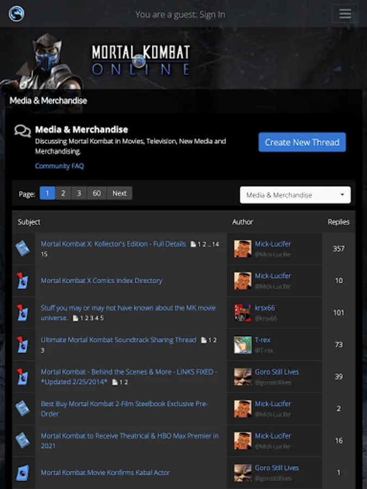Open the Community FAQ link
This screenshot has width=367, height=489.
coord(59,166)
